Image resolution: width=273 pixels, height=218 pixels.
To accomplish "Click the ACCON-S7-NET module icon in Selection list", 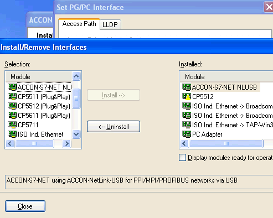I will 12,87.
